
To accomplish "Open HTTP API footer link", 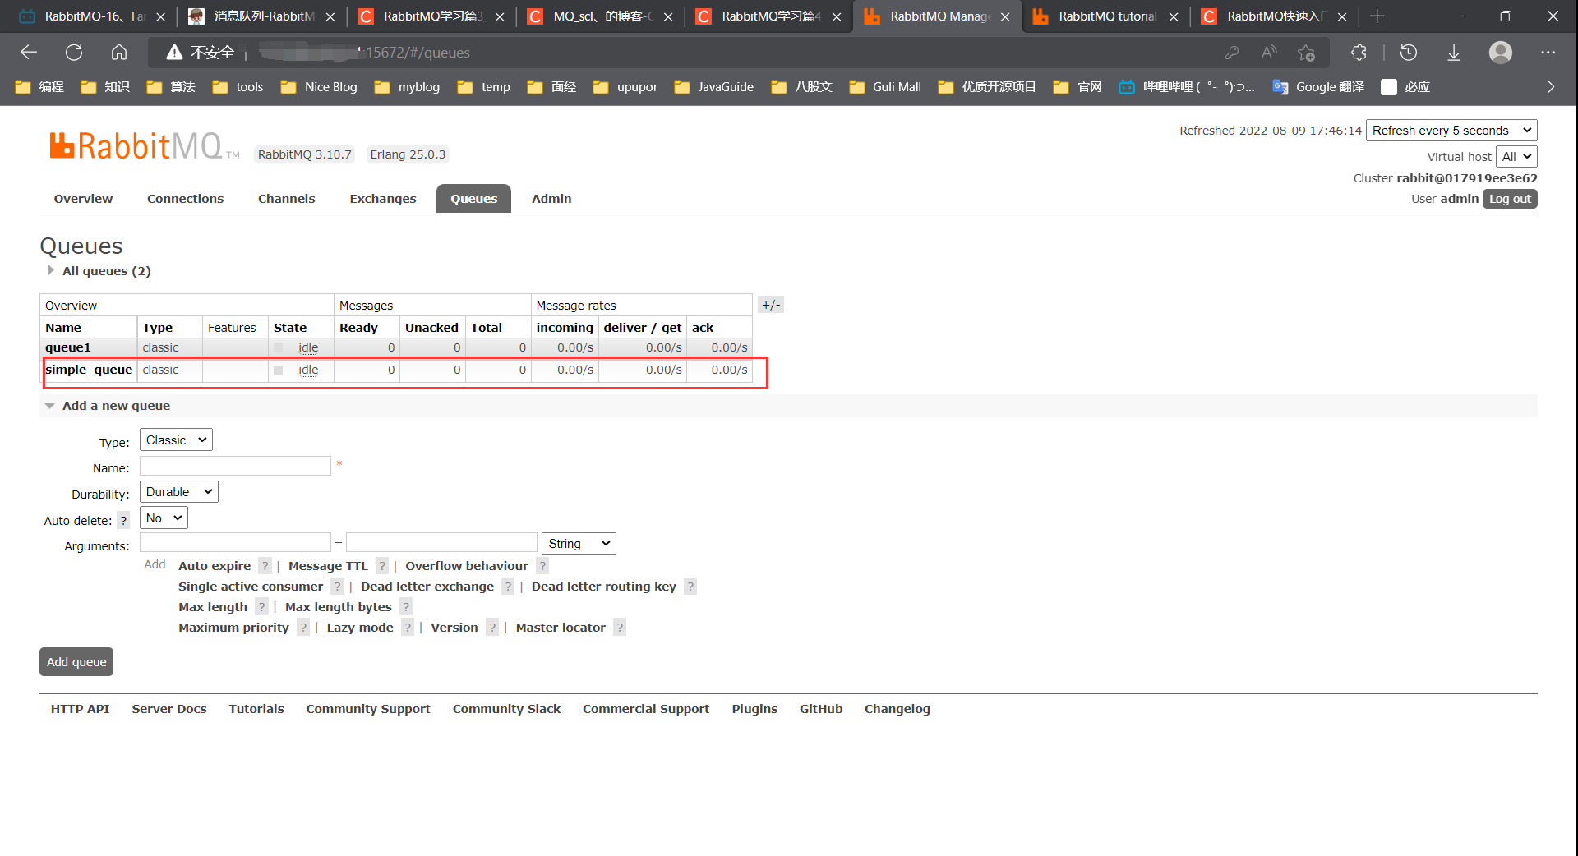I will click(80, 709).
